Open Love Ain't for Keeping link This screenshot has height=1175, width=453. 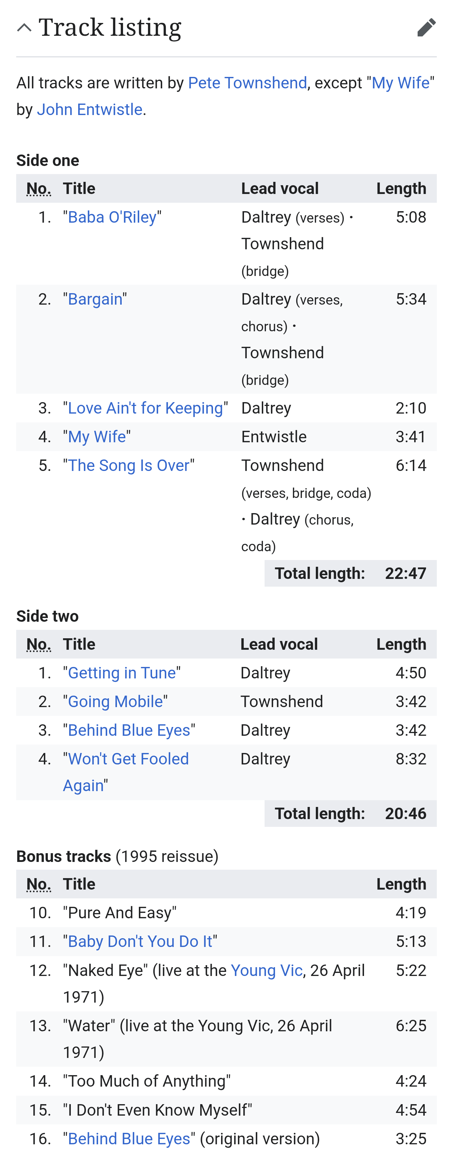click(x=145, y=408)
